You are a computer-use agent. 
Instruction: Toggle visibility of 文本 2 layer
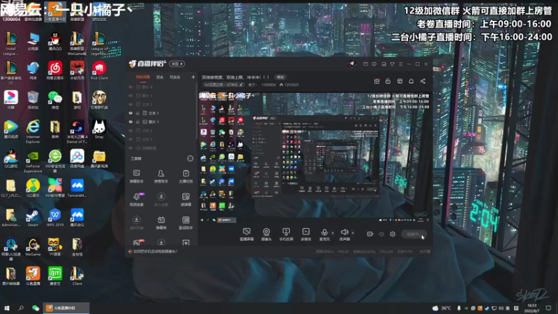130,130
